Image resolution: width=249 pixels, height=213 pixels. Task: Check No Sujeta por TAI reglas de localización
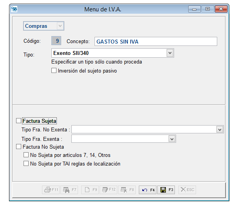[x=26, y=164]
